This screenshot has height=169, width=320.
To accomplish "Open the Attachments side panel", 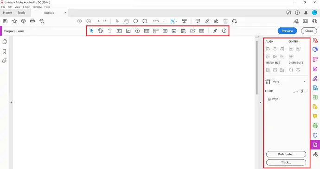I will 4,61.
